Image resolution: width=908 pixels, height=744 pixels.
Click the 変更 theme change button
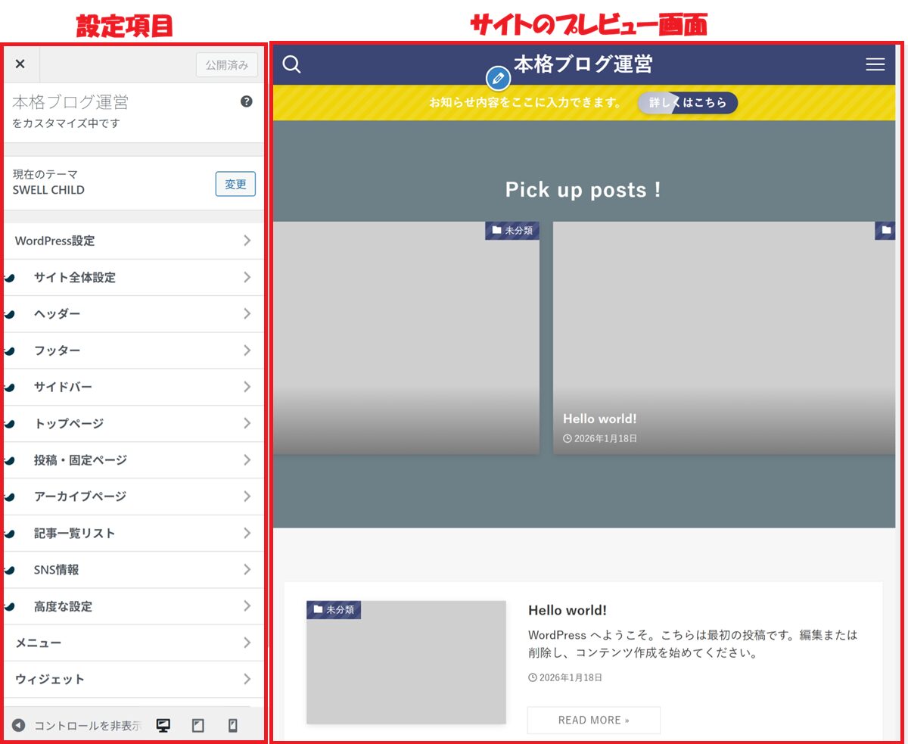(x=235, y=184)
